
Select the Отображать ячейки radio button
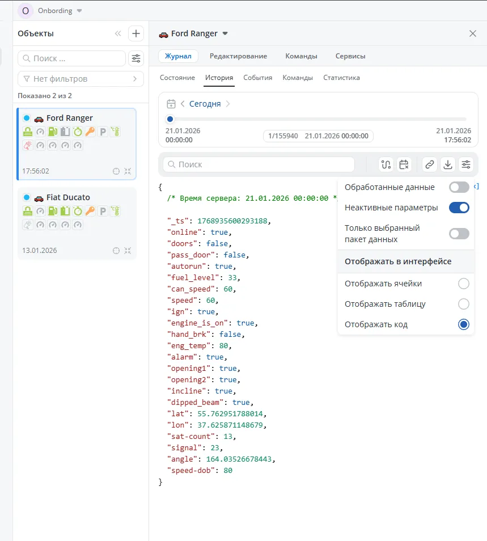464,284
